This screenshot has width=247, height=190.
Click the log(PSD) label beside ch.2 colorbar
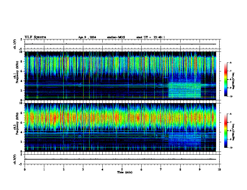pyautogui.click(x=234, y=132)
